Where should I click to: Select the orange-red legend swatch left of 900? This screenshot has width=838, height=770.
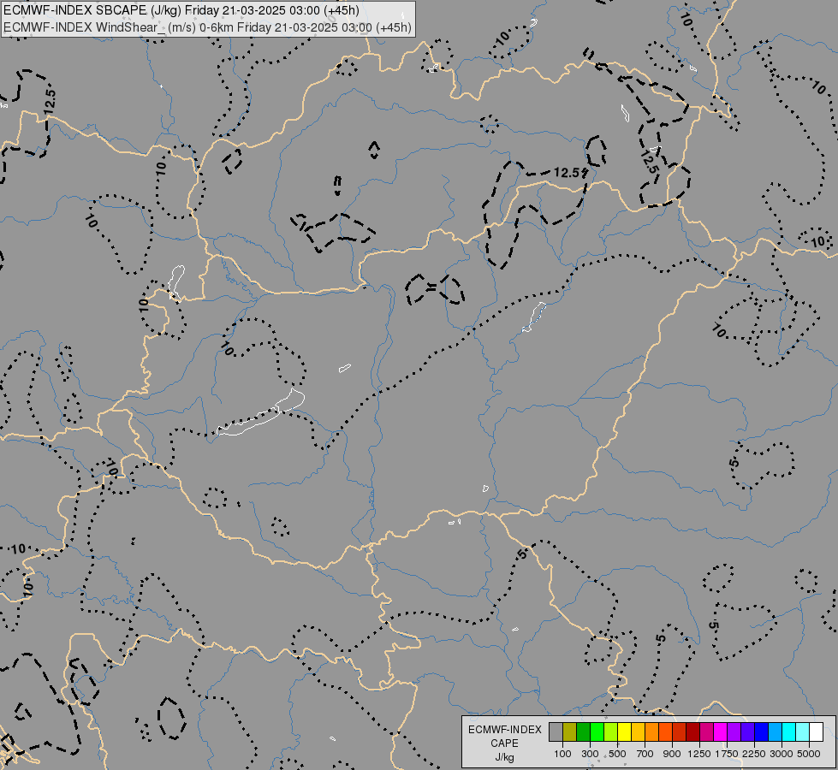[x=665, y=731]
